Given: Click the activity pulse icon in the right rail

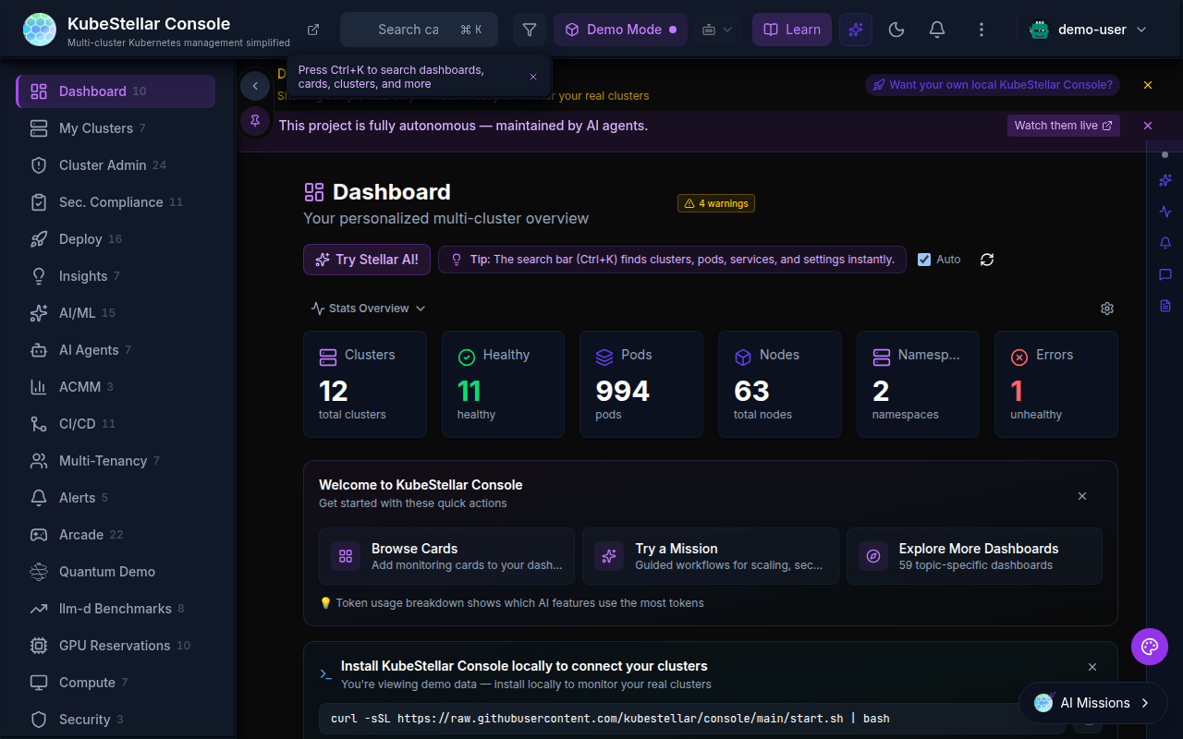Looking at the screenshot, I should tap(1165, 212).
